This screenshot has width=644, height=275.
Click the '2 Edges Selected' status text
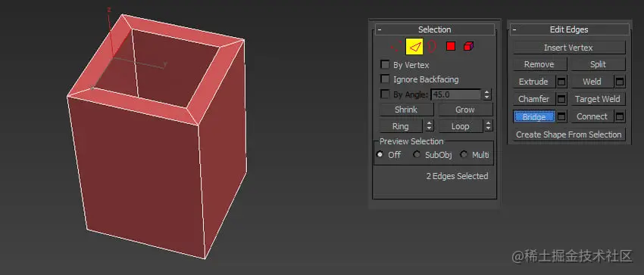[457, 176]
